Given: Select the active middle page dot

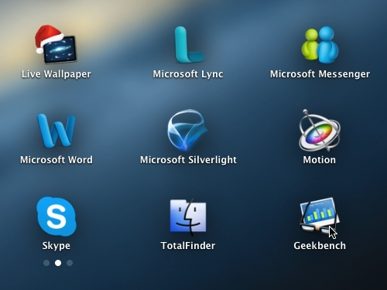Looking at the screenshot, I should click(58, 263).
